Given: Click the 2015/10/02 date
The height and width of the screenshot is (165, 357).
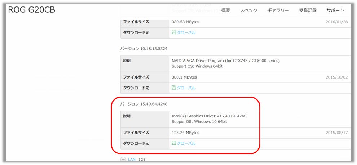Looking at the screenshot, I should pos(337,77).
